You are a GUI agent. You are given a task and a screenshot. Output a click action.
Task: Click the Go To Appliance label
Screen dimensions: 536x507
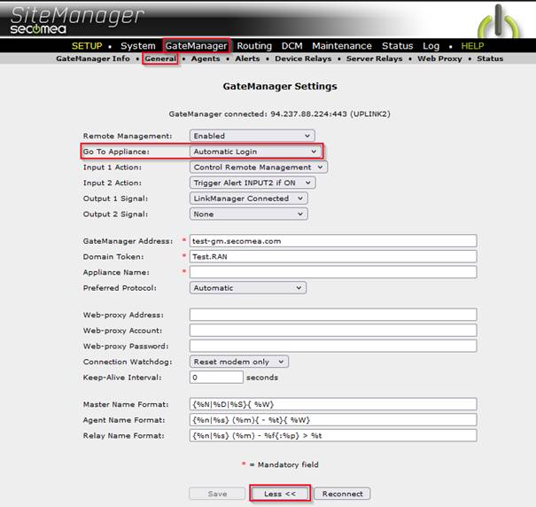click(116, 152)
